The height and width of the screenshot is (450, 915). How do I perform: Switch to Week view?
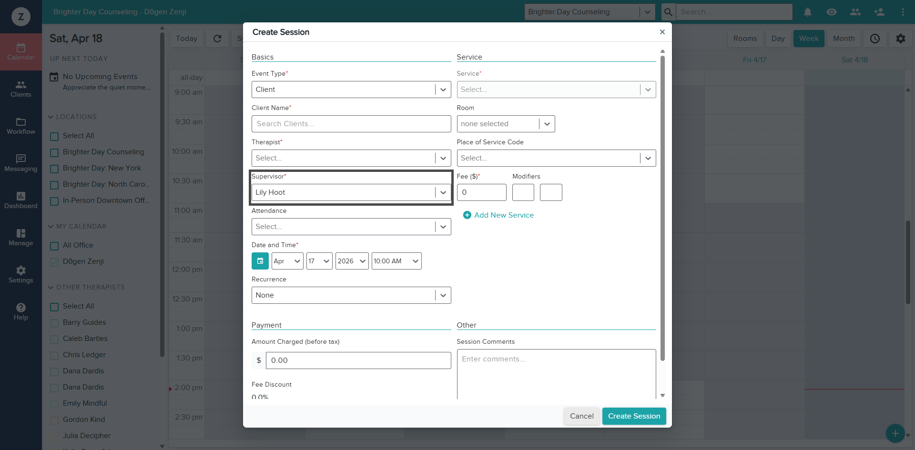click(809, 39)
